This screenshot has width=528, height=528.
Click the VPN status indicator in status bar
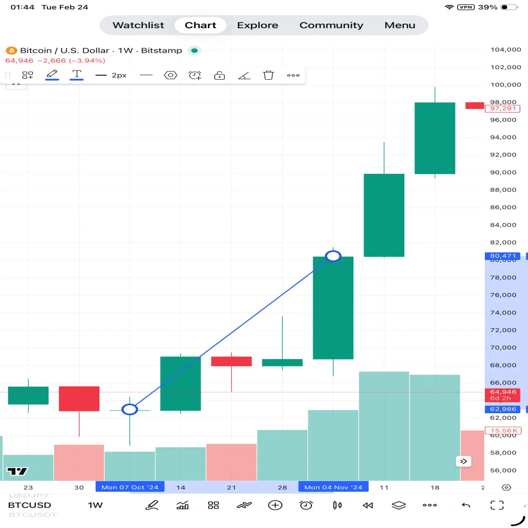click(466, 7)
